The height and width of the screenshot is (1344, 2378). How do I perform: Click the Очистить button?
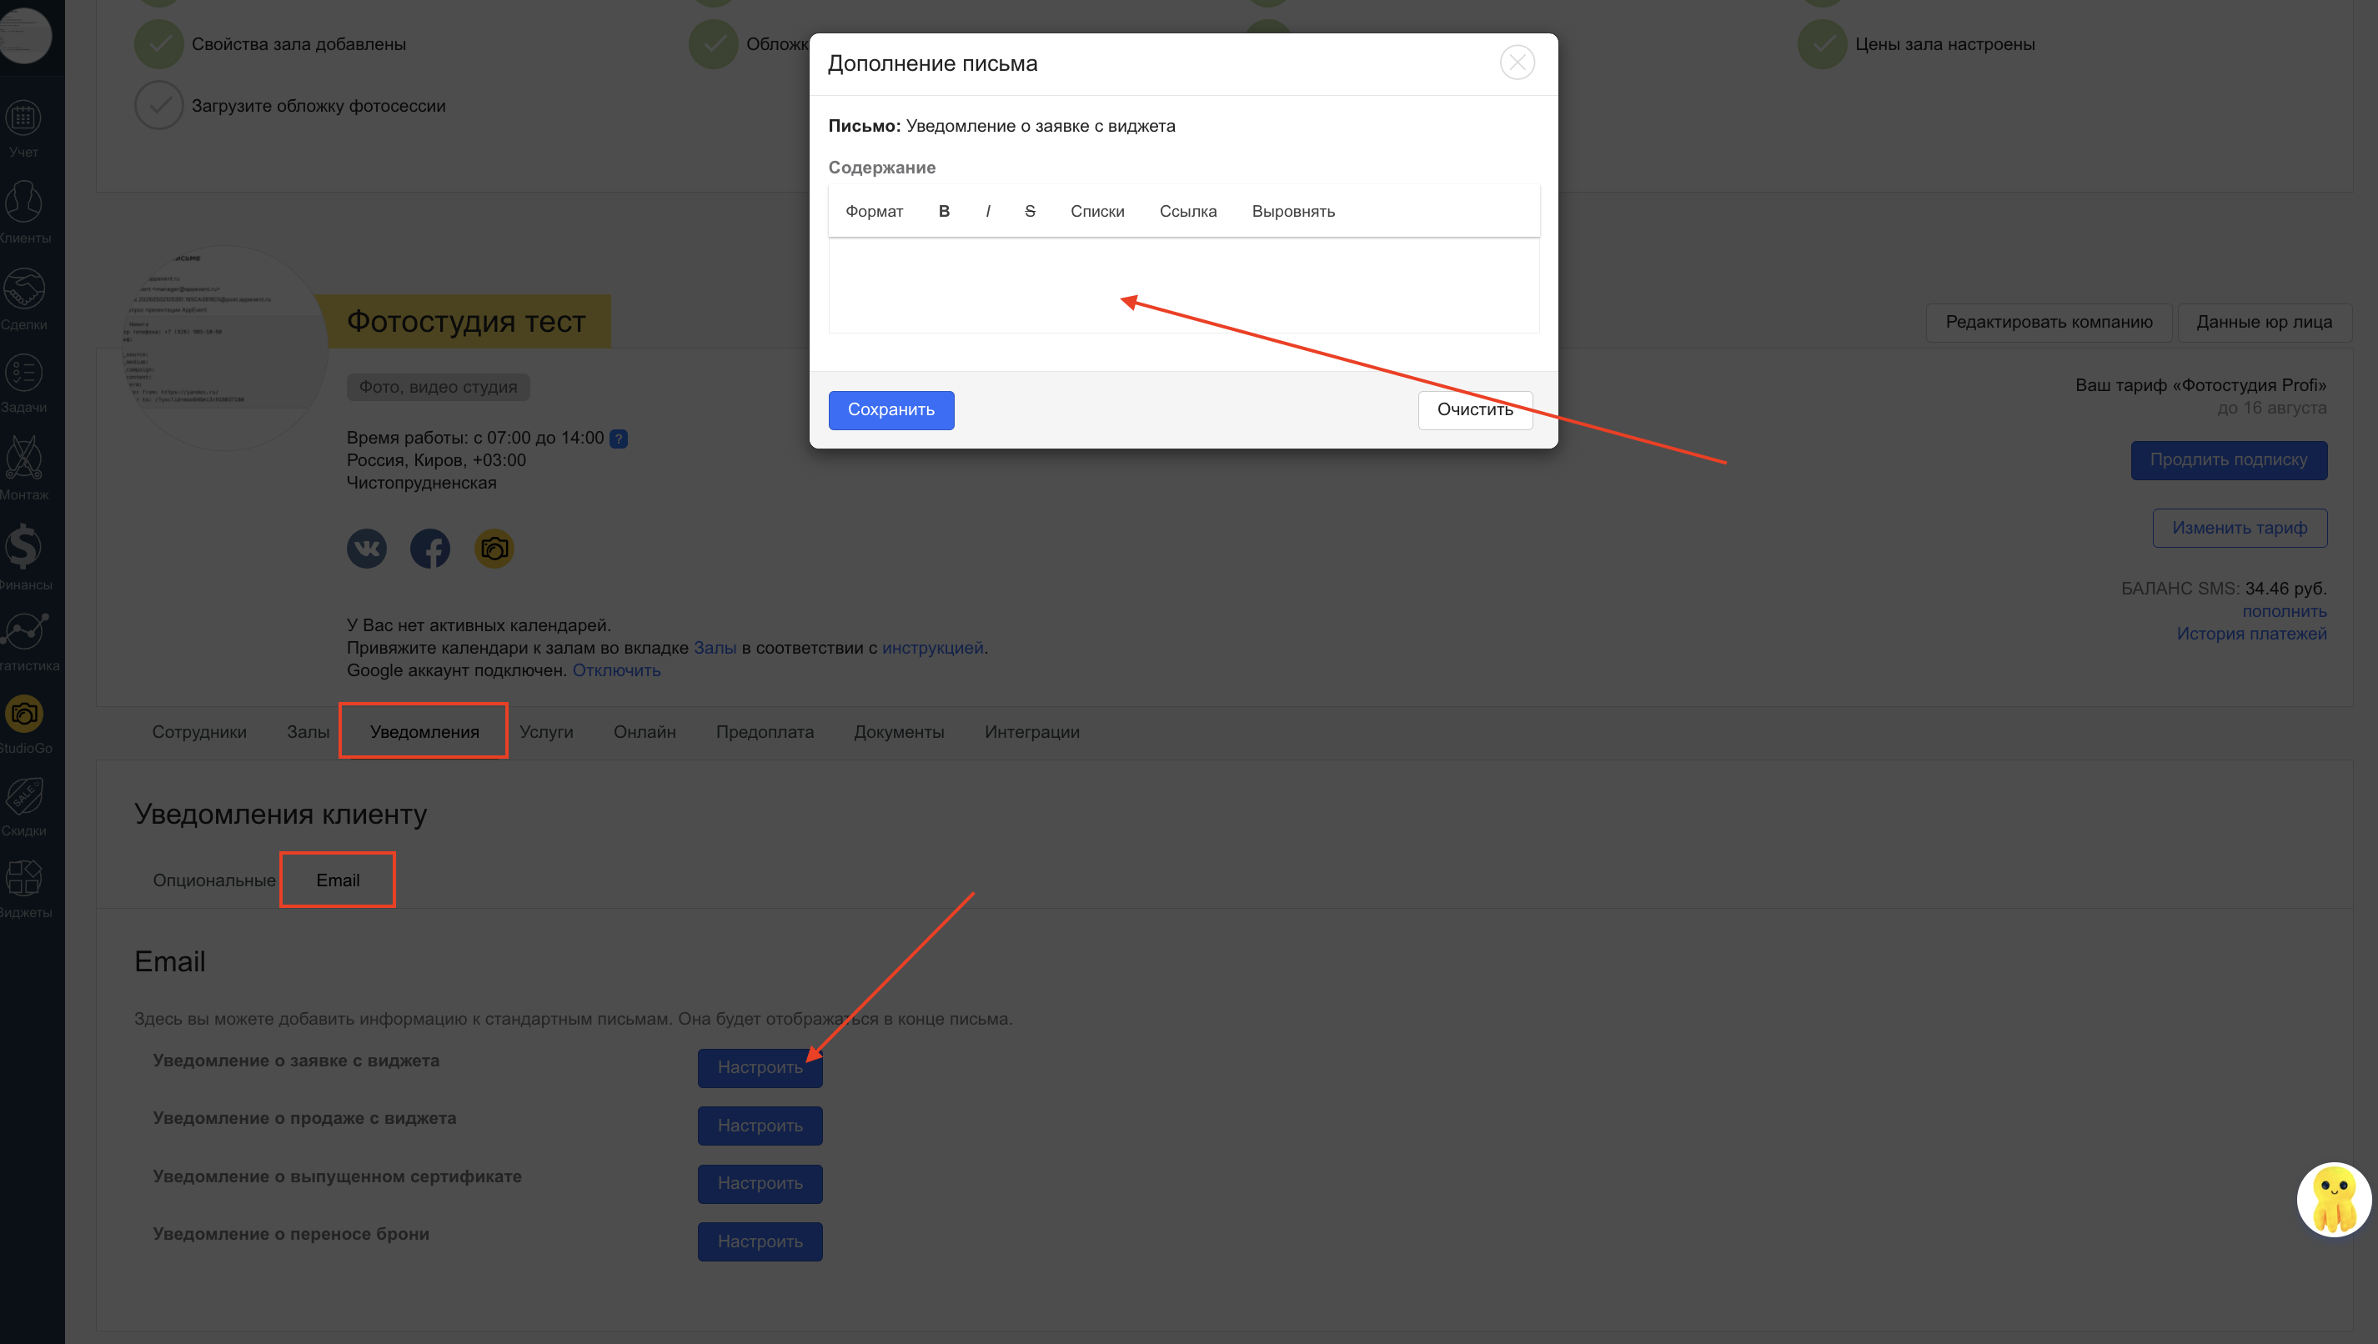[x=1475, y=410]
